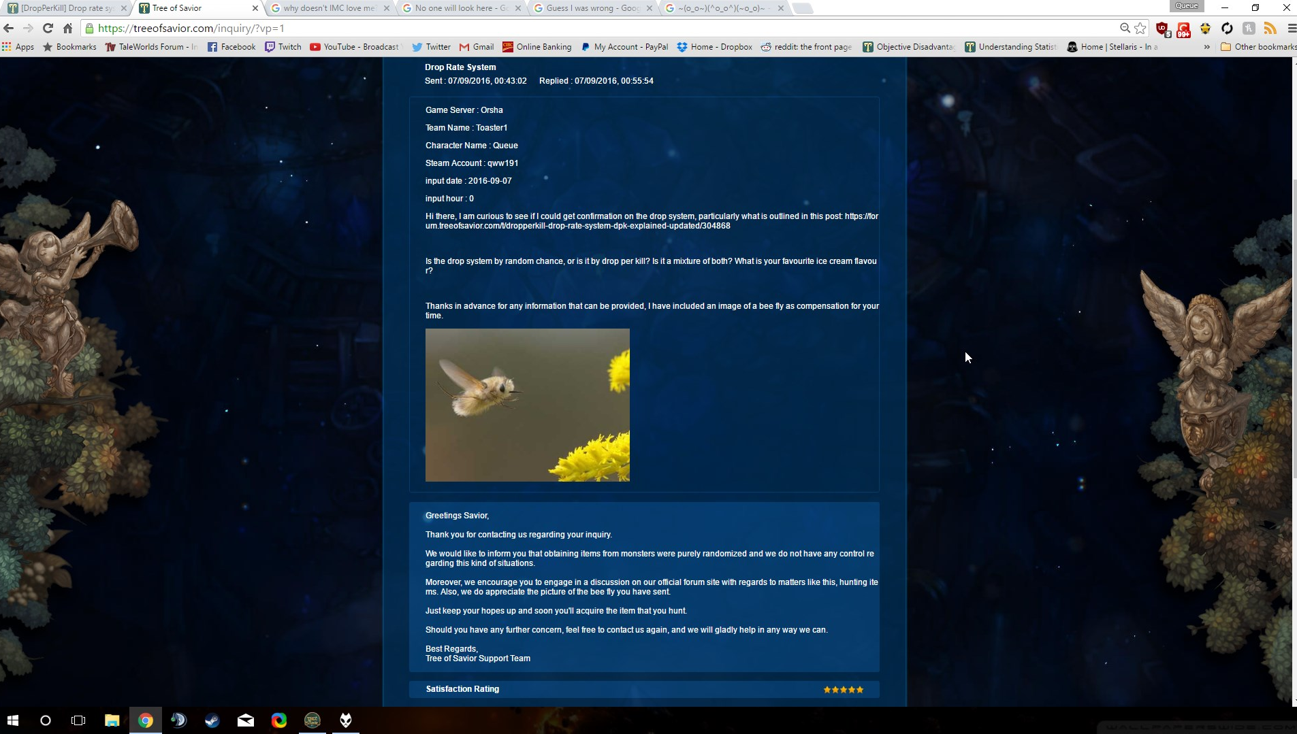1297x734 pixels.
Task: Open File Explorer from taskbar
Action: pyautogui.click(x=112, y=720)
